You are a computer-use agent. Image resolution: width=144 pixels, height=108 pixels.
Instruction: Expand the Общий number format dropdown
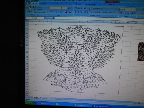tap(128, 9)
